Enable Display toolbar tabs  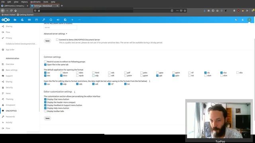click(x=45, y=111)
